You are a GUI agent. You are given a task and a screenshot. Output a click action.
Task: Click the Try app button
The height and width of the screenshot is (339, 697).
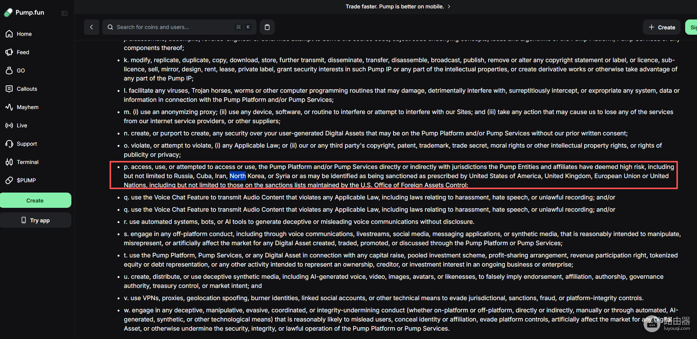pos(35,220)
